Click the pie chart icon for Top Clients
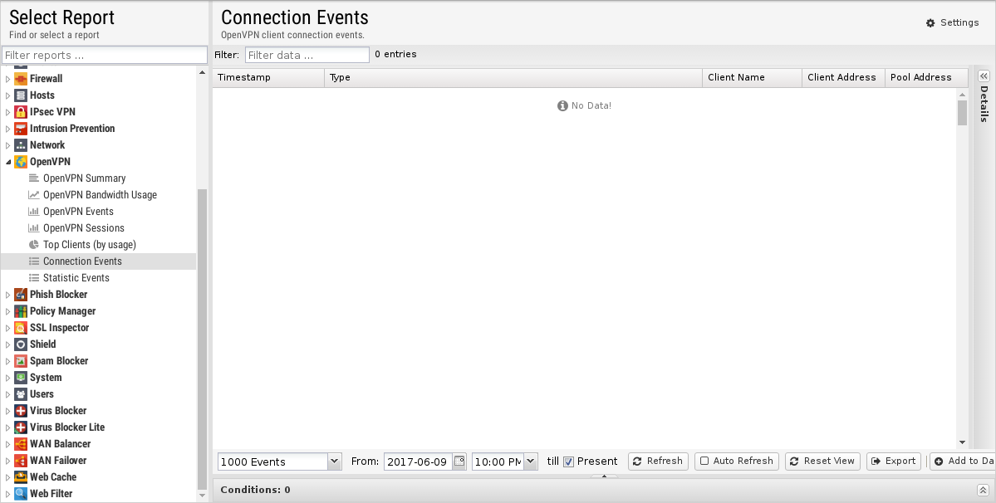 34,244
